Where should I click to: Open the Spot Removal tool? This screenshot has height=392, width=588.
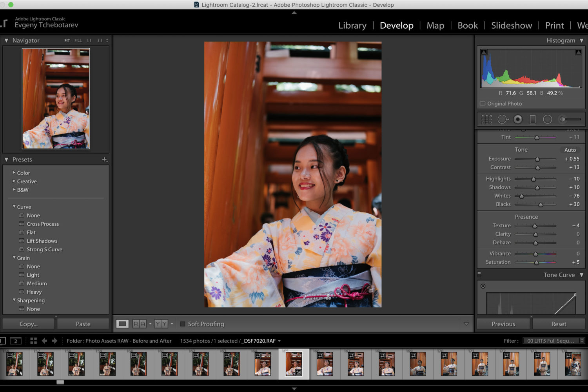[x=503, y=119]
